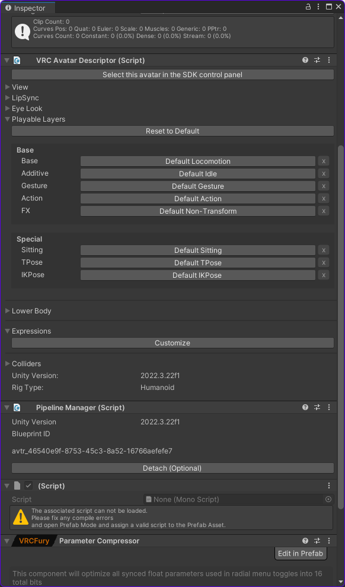Open presets icon on VRC Avatar Descriptor

tap(317, 61)
